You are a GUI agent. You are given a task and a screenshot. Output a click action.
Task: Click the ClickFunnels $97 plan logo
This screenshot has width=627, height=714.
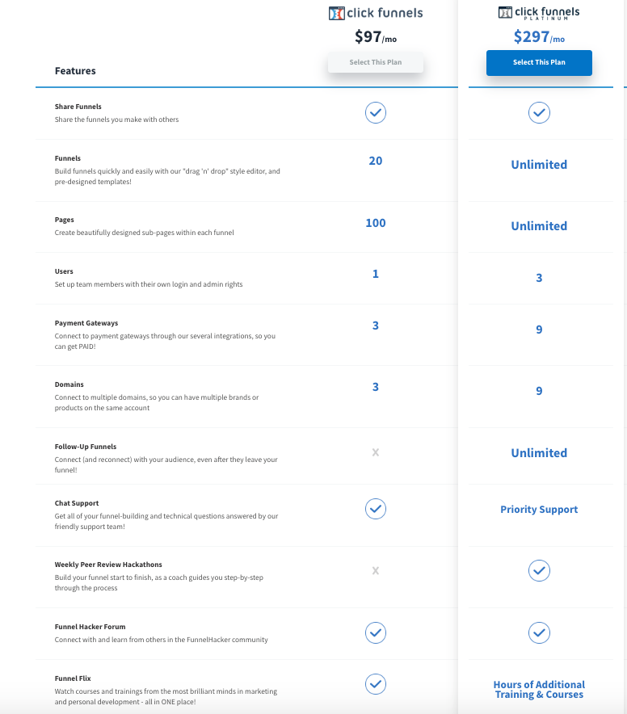(x=376, y=13)
